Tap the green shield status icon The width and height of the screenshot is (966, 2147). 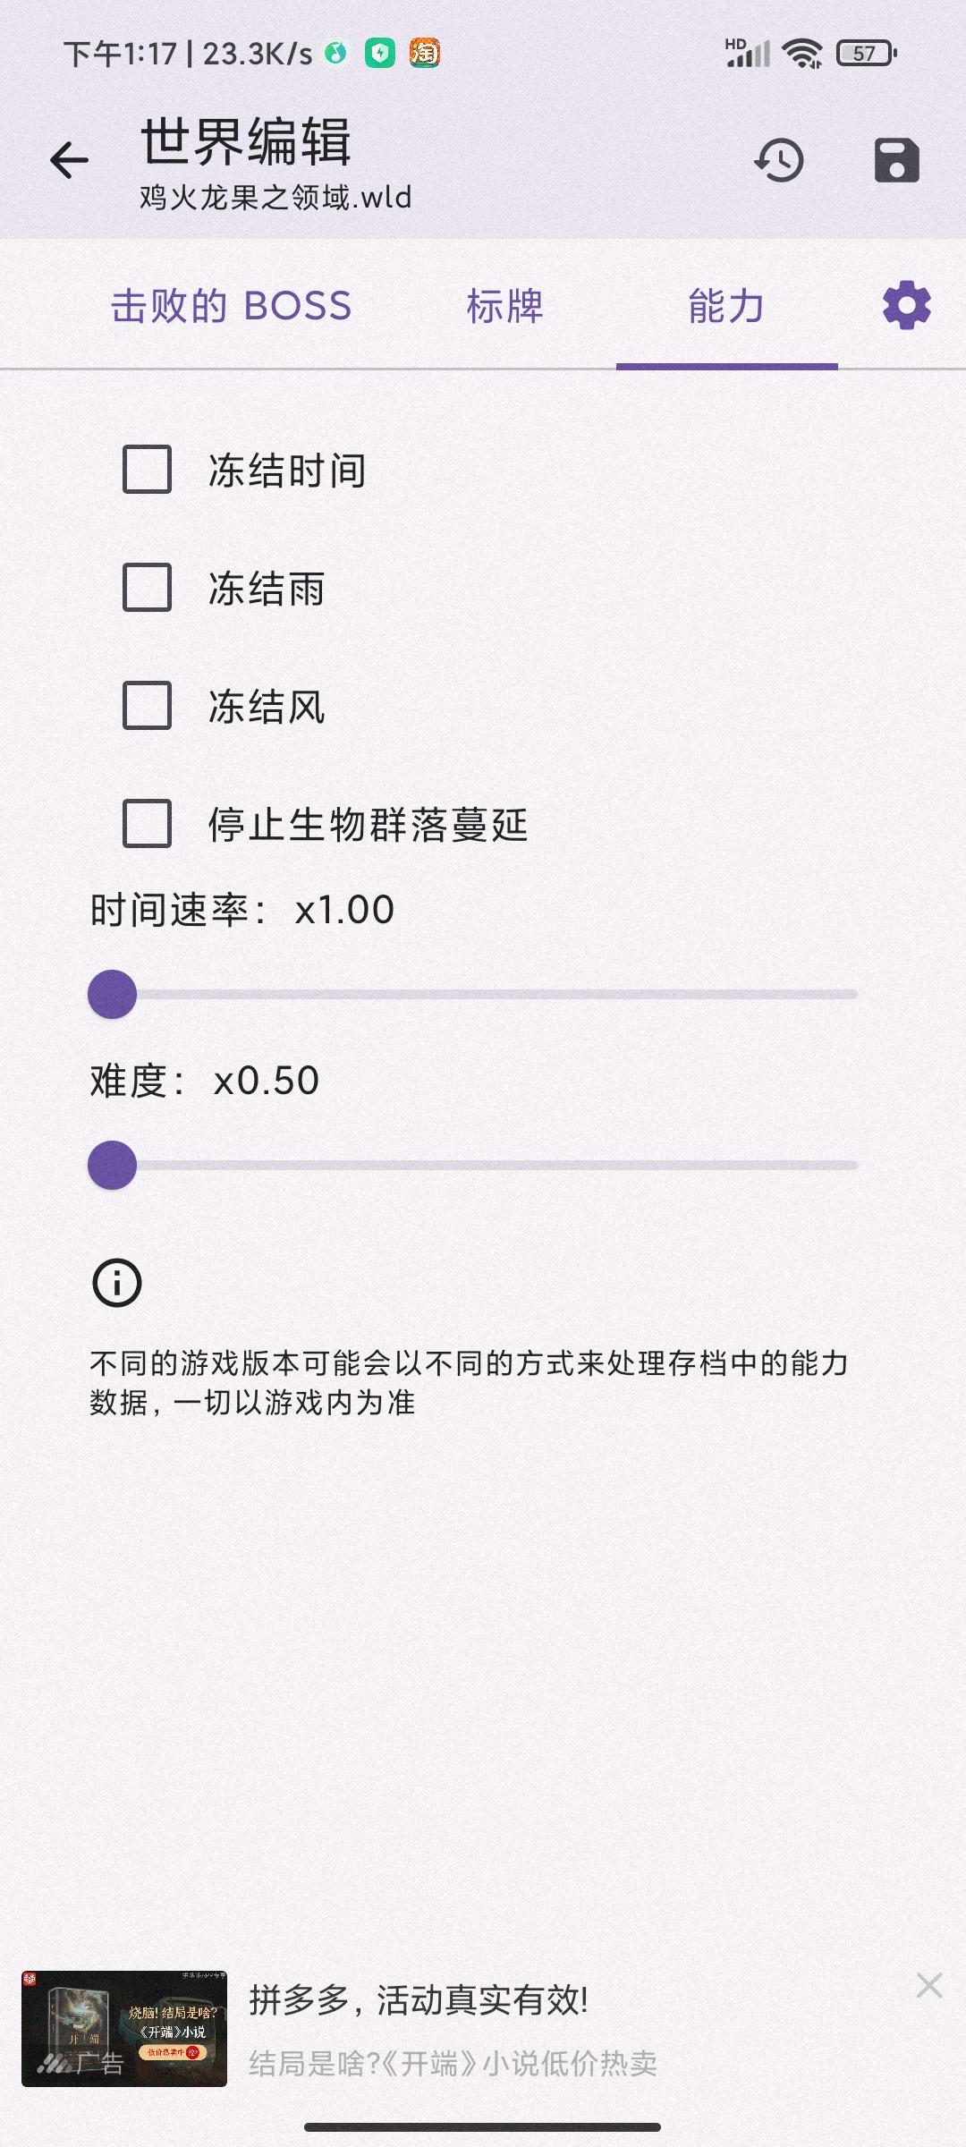pyautogui.click(x=380, y=54)
